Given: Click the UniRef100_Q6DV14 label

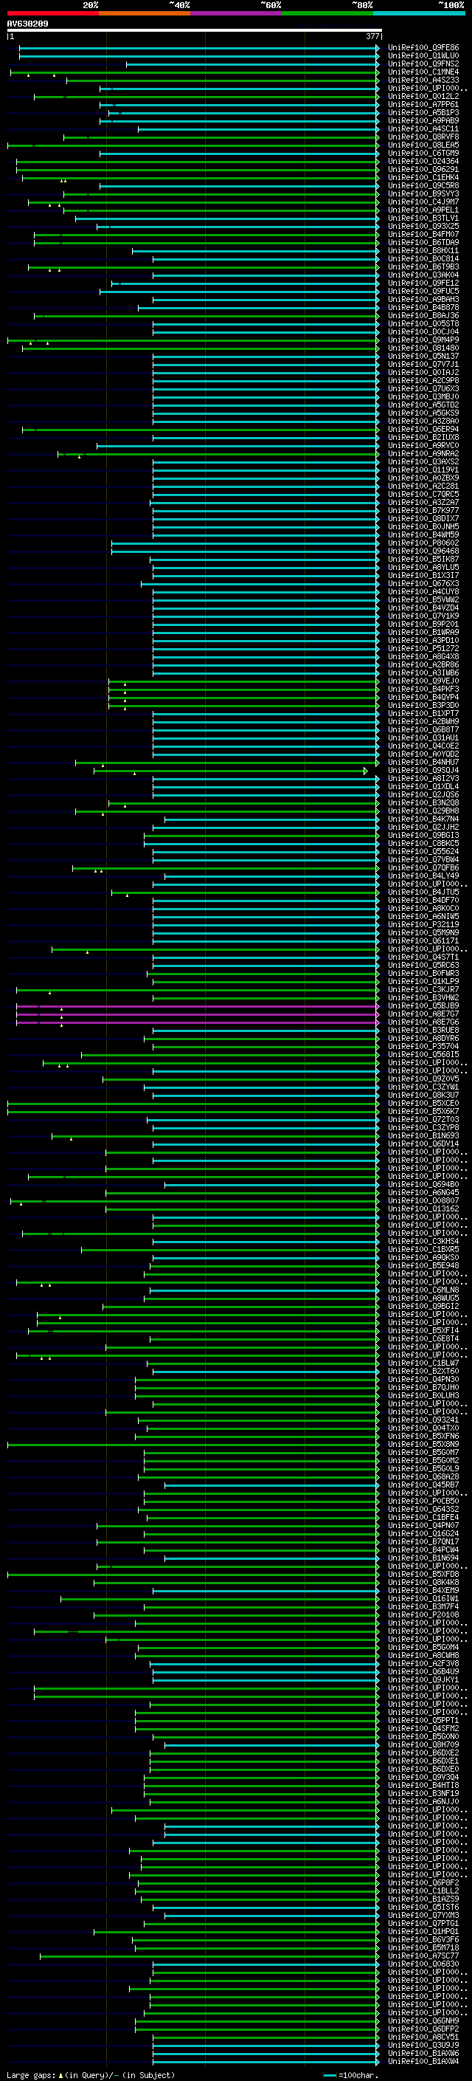Looking at the screenshot, I should [423, 1144].
